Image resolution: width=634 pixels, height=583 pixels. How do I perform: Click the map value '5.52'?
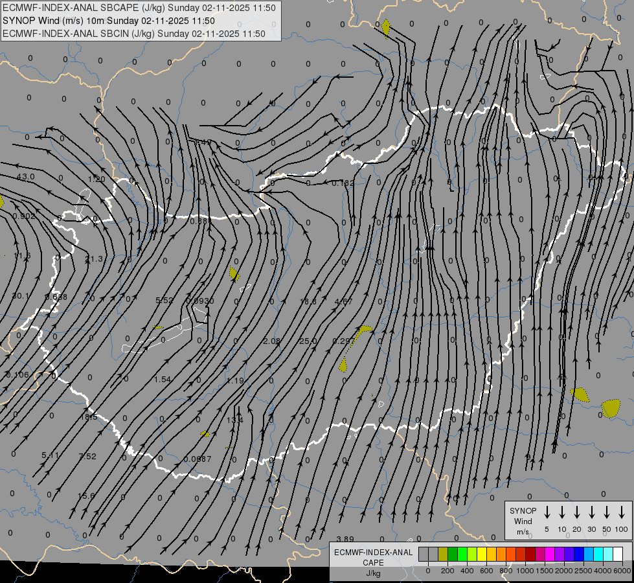coord(164,300)
